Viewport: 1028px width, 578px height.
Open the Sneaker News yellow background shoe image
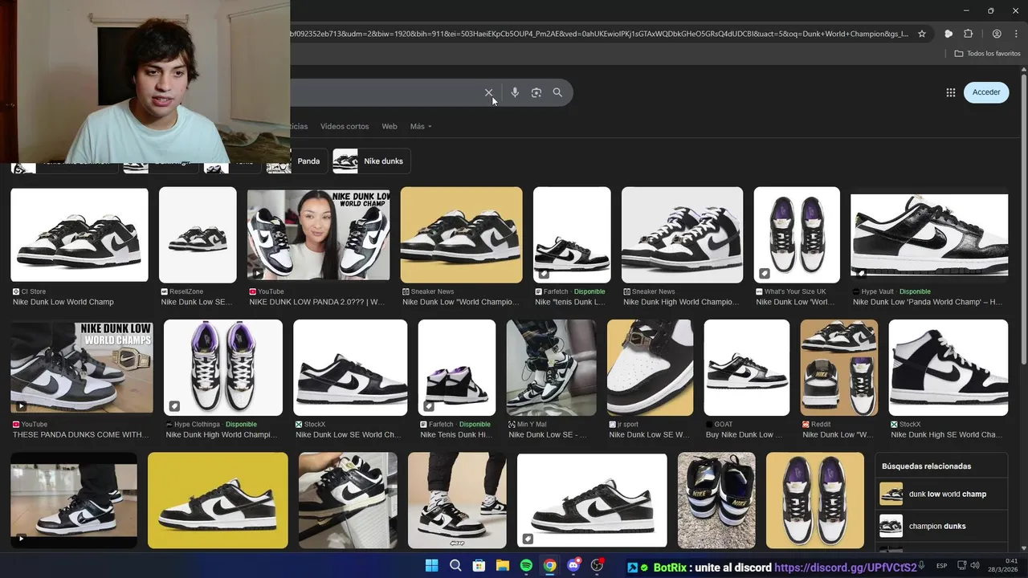461,234
